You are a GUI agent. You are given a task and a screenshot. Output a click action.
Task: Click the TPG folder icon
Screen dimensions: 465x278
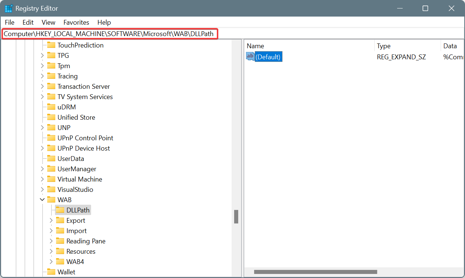point(51,56)
